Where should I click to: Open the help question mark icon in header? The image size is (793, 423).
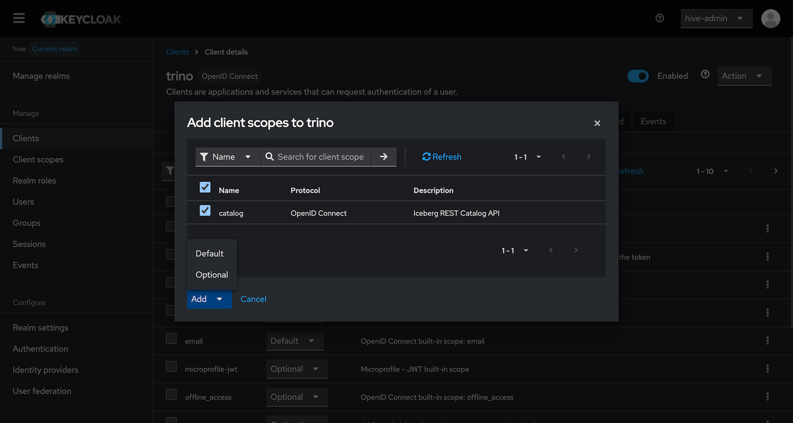pyautogui.click(x=659, y=18)
